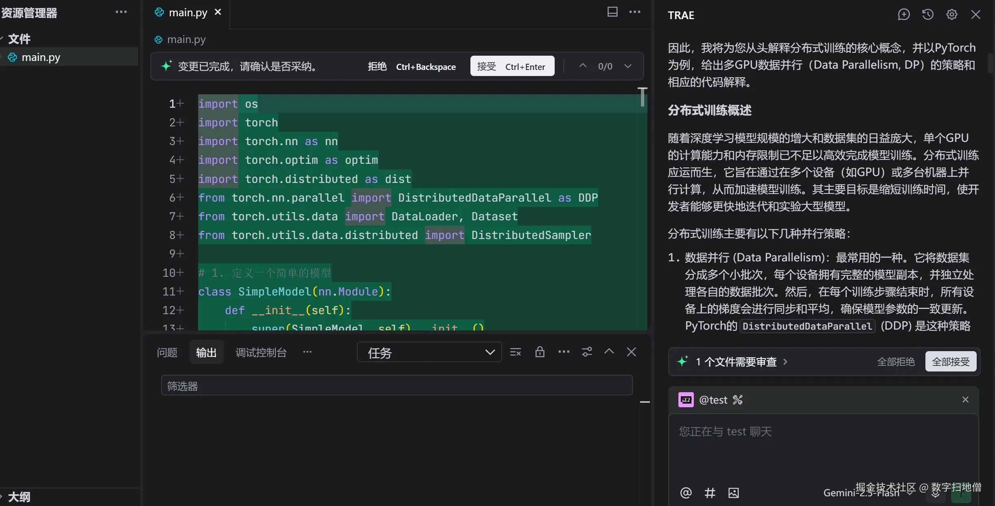Switch to the 问题 tab
This screenshot has height=506, width=995.
click(x=167, y=352)
